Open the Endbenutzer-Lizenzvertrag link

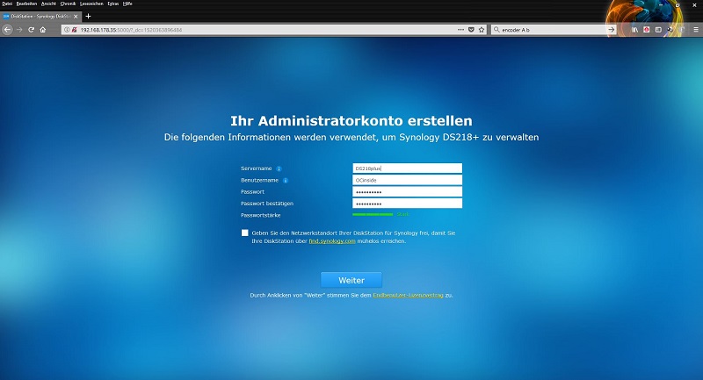(x=408, y=296)
